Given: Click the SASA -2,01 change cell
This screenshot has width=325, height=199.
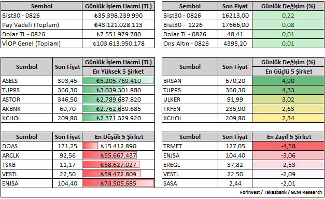Looking at the screenshot, I should [288, 183].
